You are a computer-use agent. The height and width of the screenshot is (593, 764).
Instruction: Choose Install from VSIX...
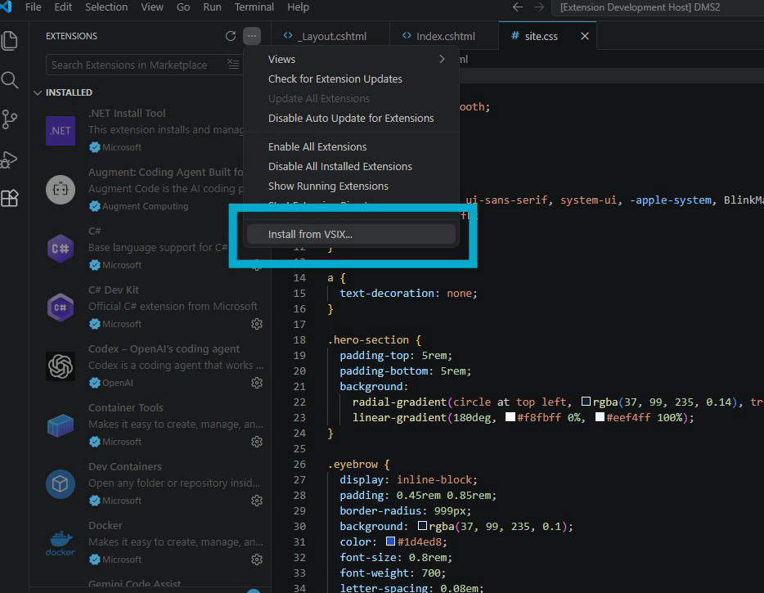351,235
